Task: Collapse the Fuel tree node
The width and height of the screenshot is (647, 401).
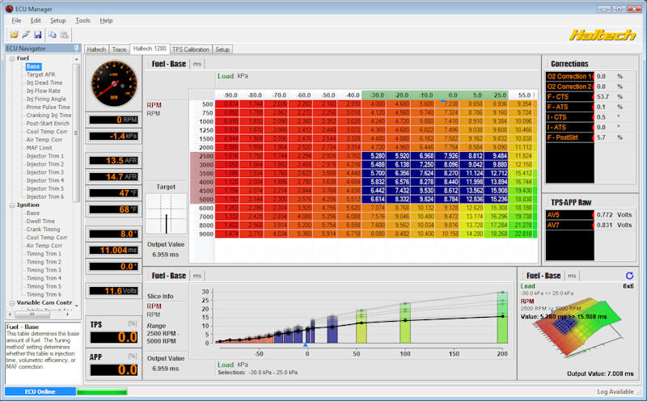Action: pyautogui.click(x=12, y=58)
